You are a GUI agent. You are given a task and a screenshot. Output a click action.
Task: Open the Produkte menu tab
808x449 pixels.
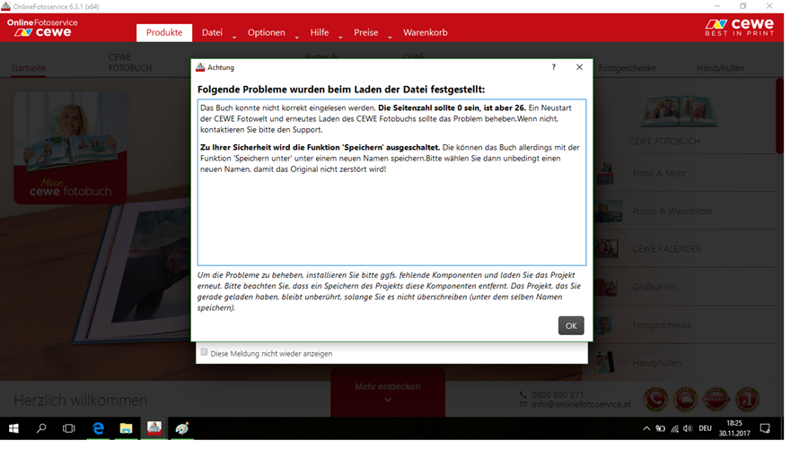pos(164,32)
